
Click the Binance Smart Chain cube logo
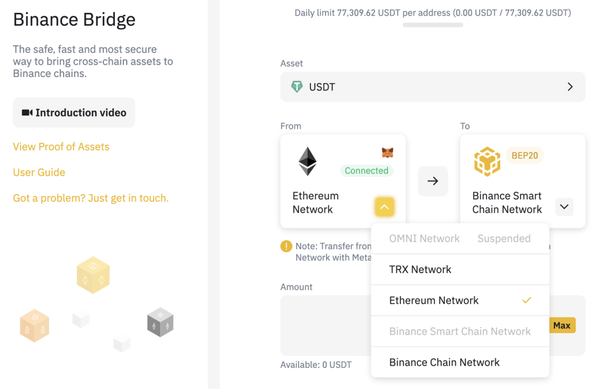487,161
